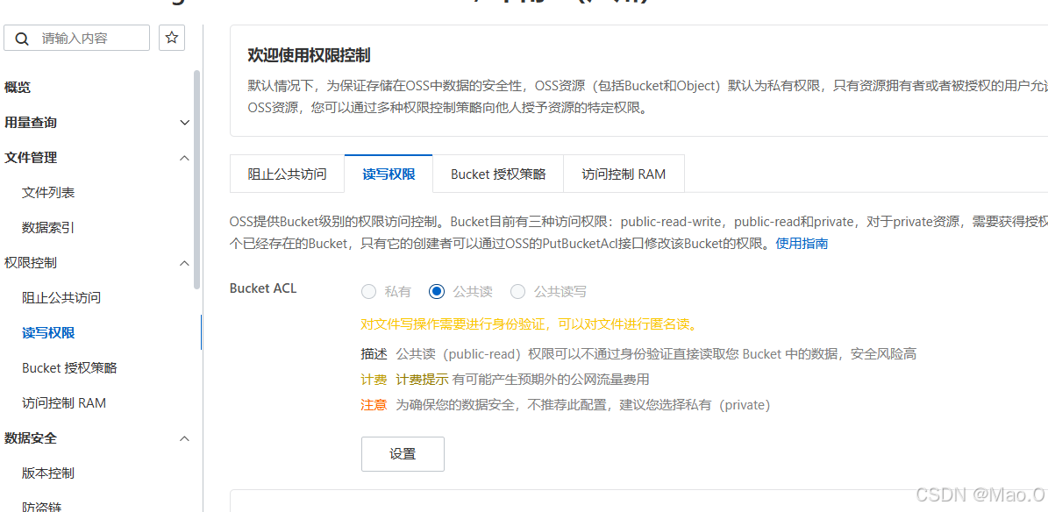Click the Bucket ACL label
1048x512 pixels.
click(x=263, y=288)
